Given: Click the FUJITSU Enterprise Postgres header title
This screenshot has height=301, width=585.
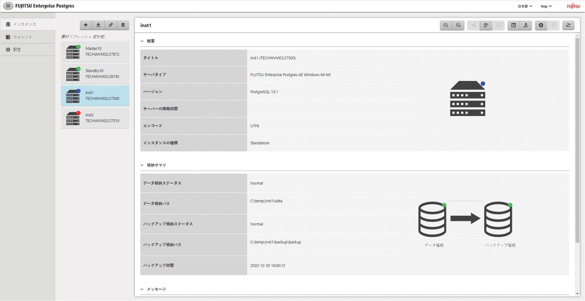Looking at the screenshot, I should tap(45, 6).
